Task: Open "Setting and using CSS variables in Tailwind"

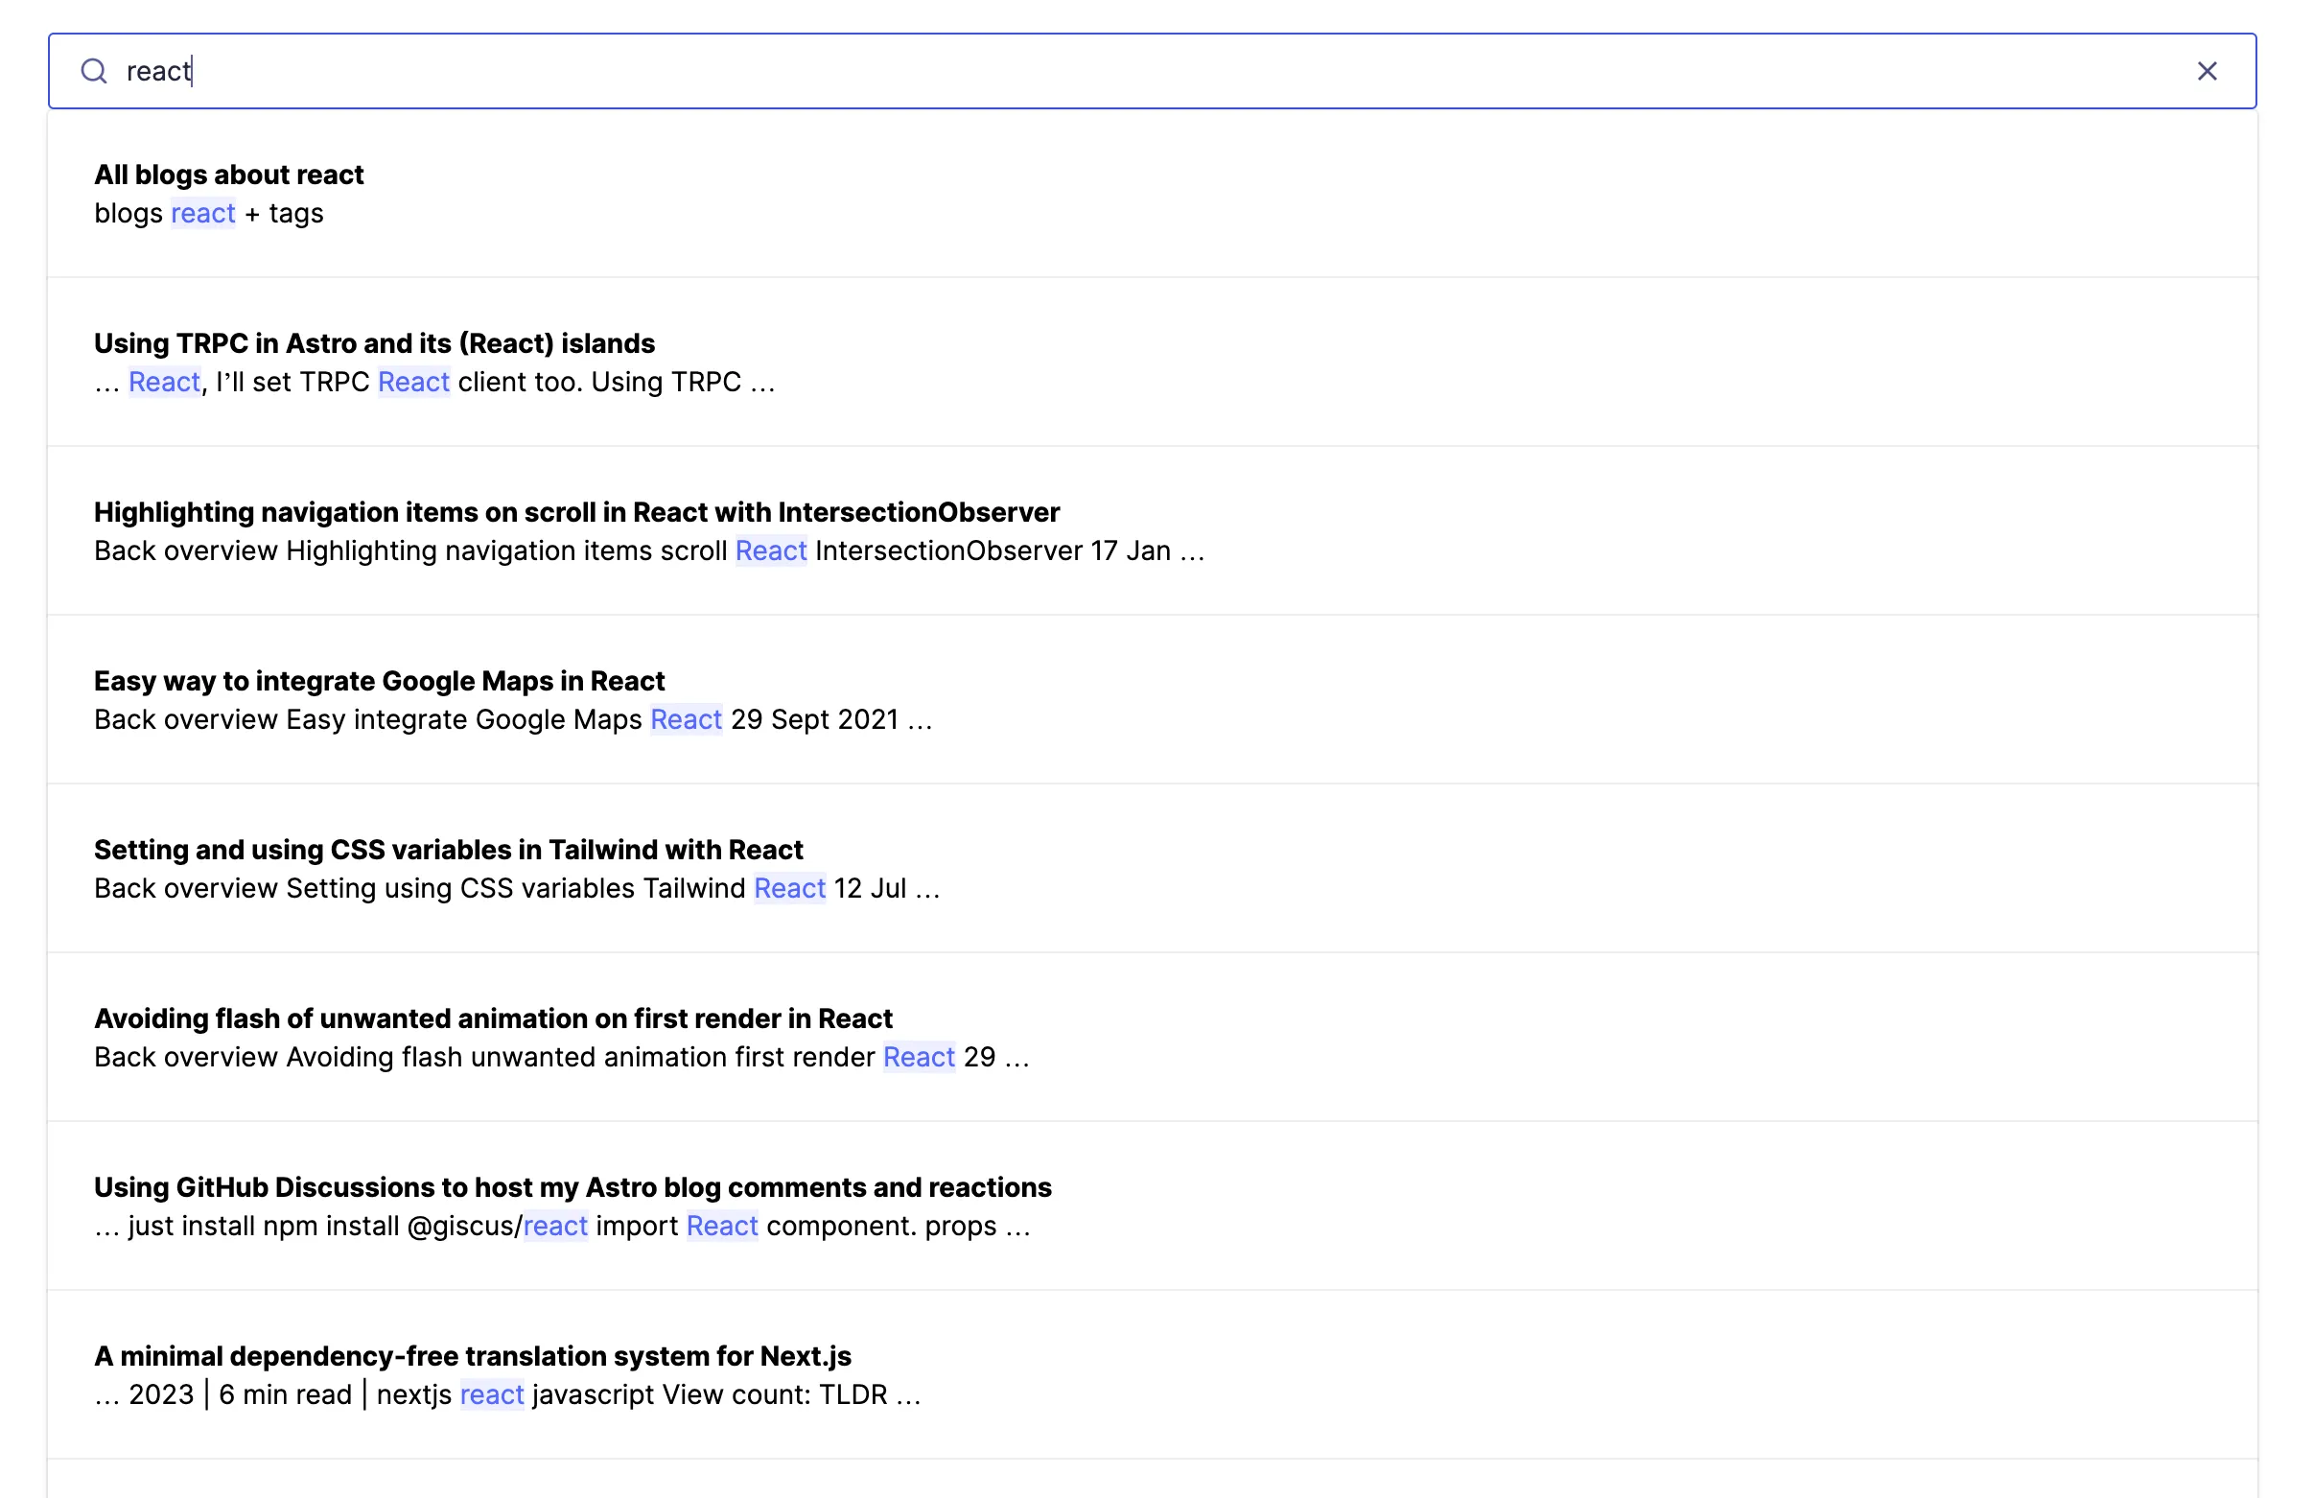Action: pyautogui.click(x=447, y=849)
